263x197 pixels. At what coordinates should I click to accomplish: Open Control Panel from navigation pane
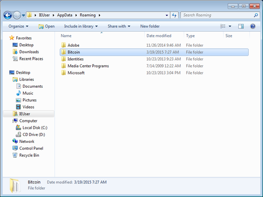31,148
